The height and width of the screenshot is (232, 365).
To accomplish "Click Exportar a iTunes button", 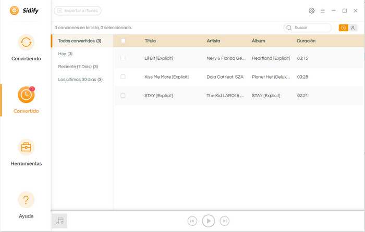I will [x=78, y=11].
